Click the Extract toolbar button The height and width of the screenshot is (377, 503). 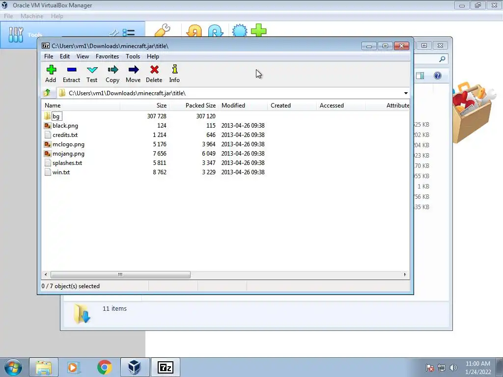(x=71, y=74)
